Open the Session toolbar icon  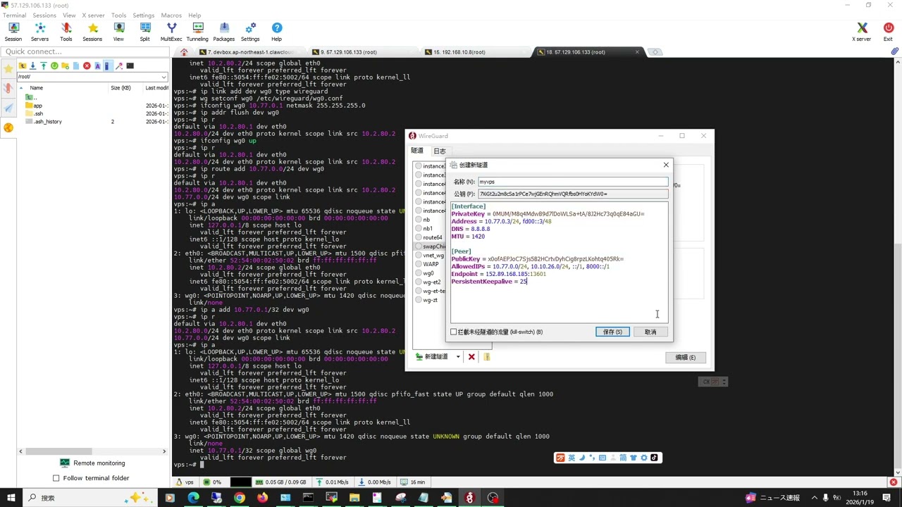[13, 32]
